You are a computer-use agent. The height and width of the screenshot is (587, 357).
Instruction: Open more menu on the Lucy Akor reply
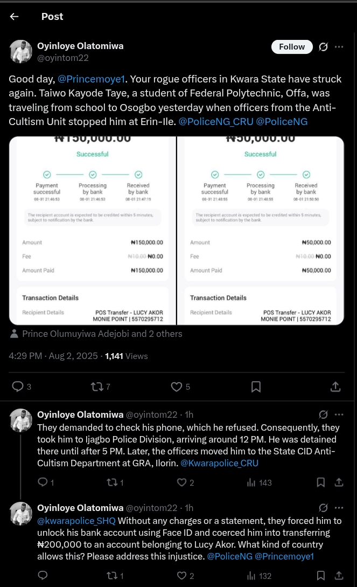point(339,508)
